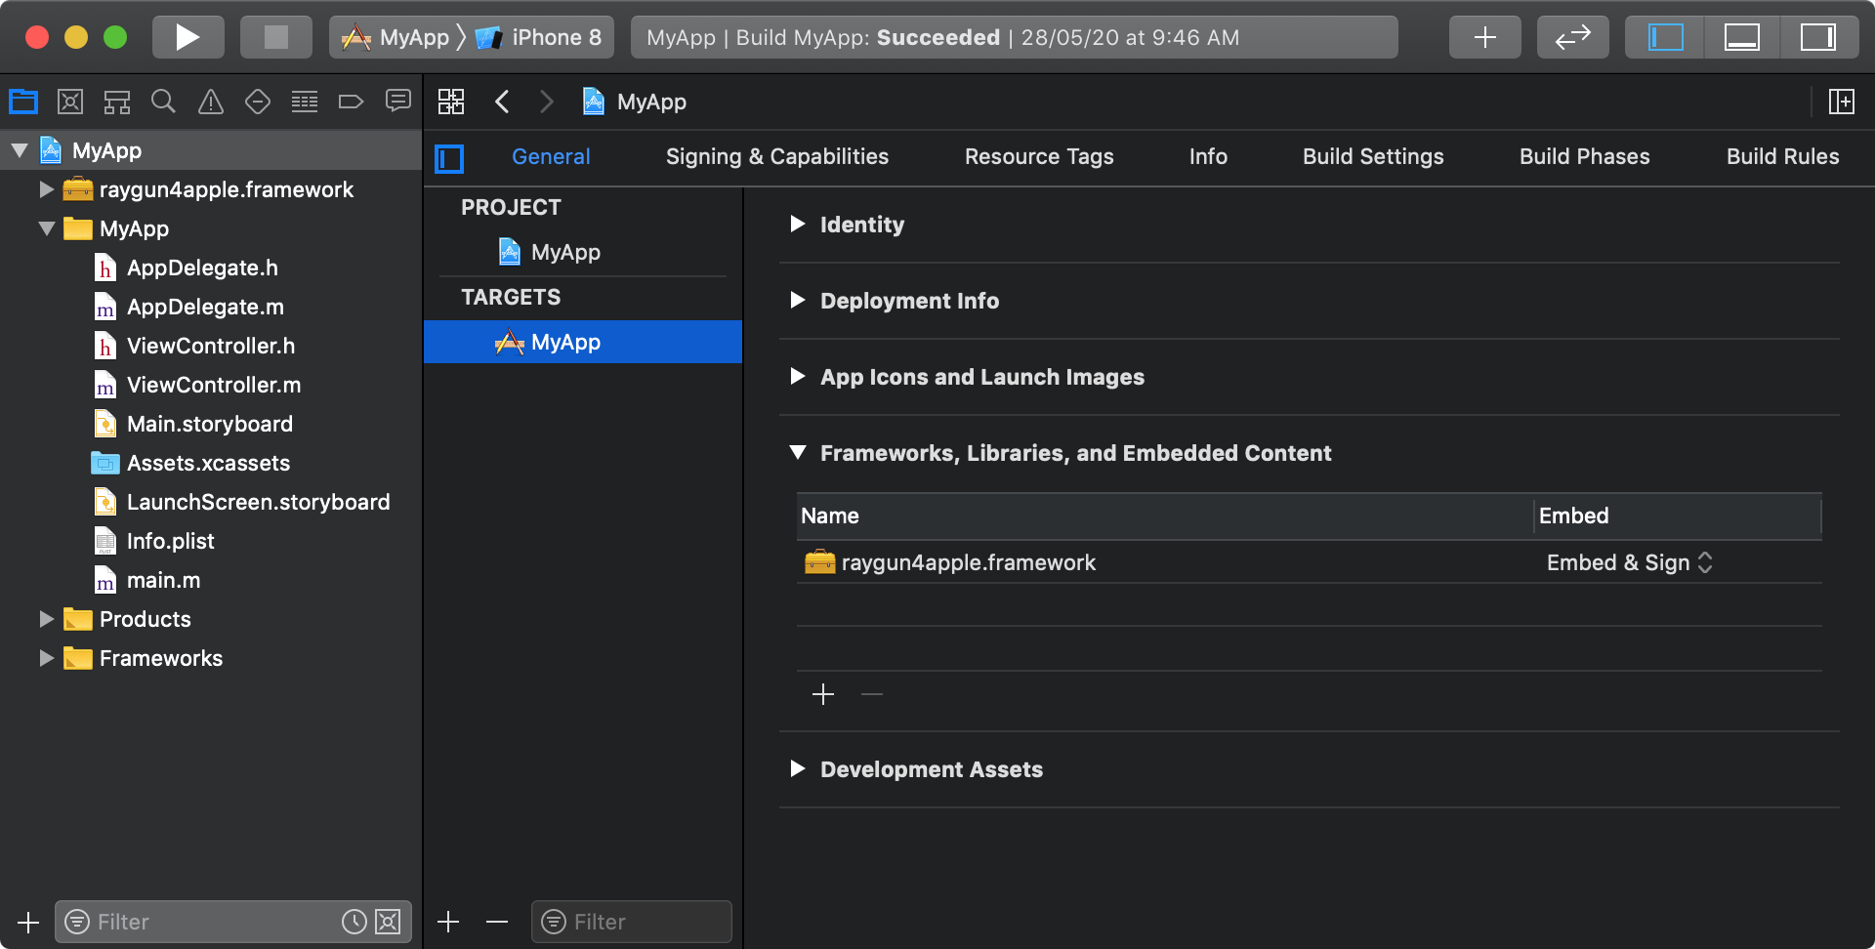Go forward in editor history

[x=547, y=102]
